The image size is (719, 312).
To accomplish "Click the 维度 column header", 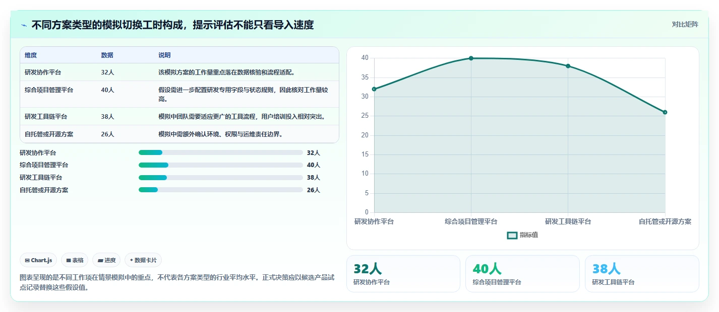I will click(31, 55).
